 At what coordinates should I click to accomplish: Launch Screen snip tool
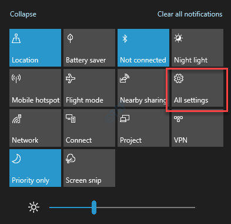pos(89,168)
